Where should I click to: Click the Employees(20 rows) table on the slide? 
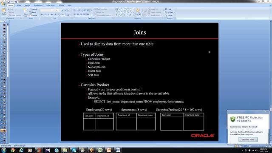(x=98, y=122)
